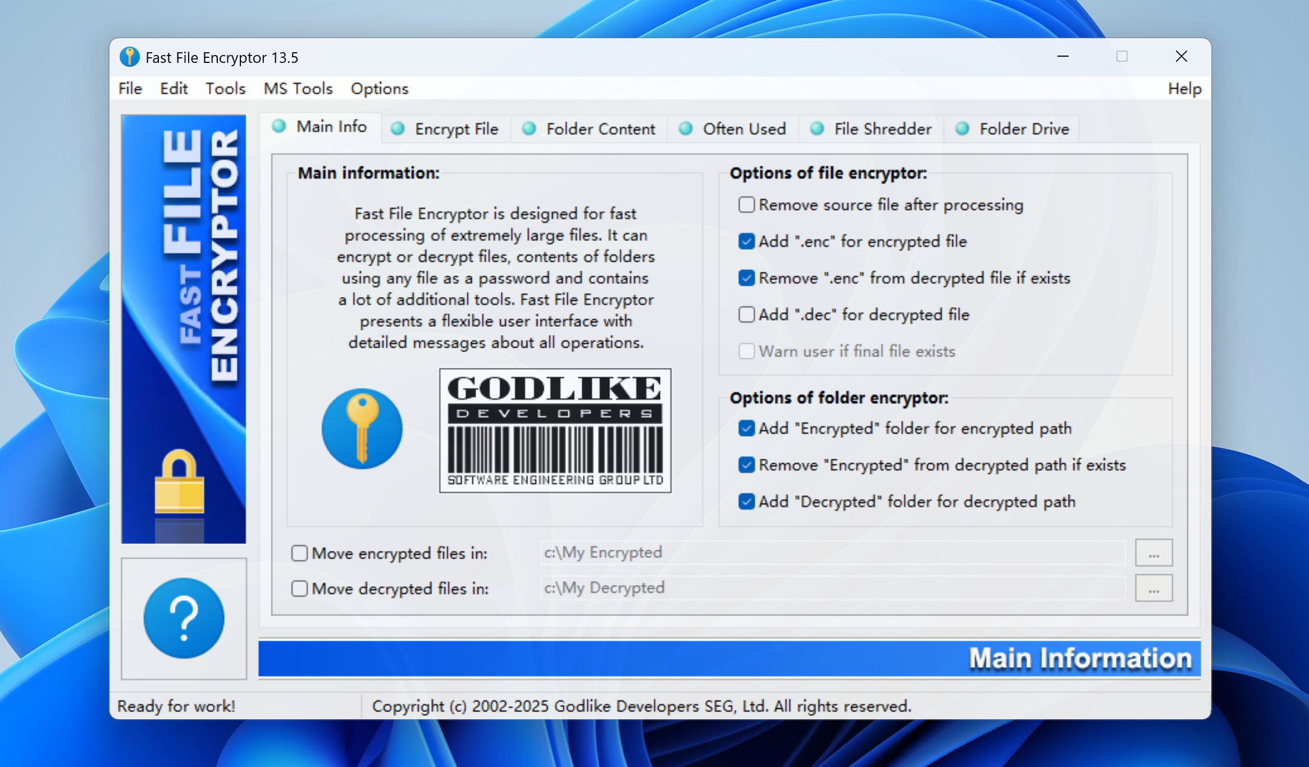Enable Remove source file after processing

pos(746,205)
